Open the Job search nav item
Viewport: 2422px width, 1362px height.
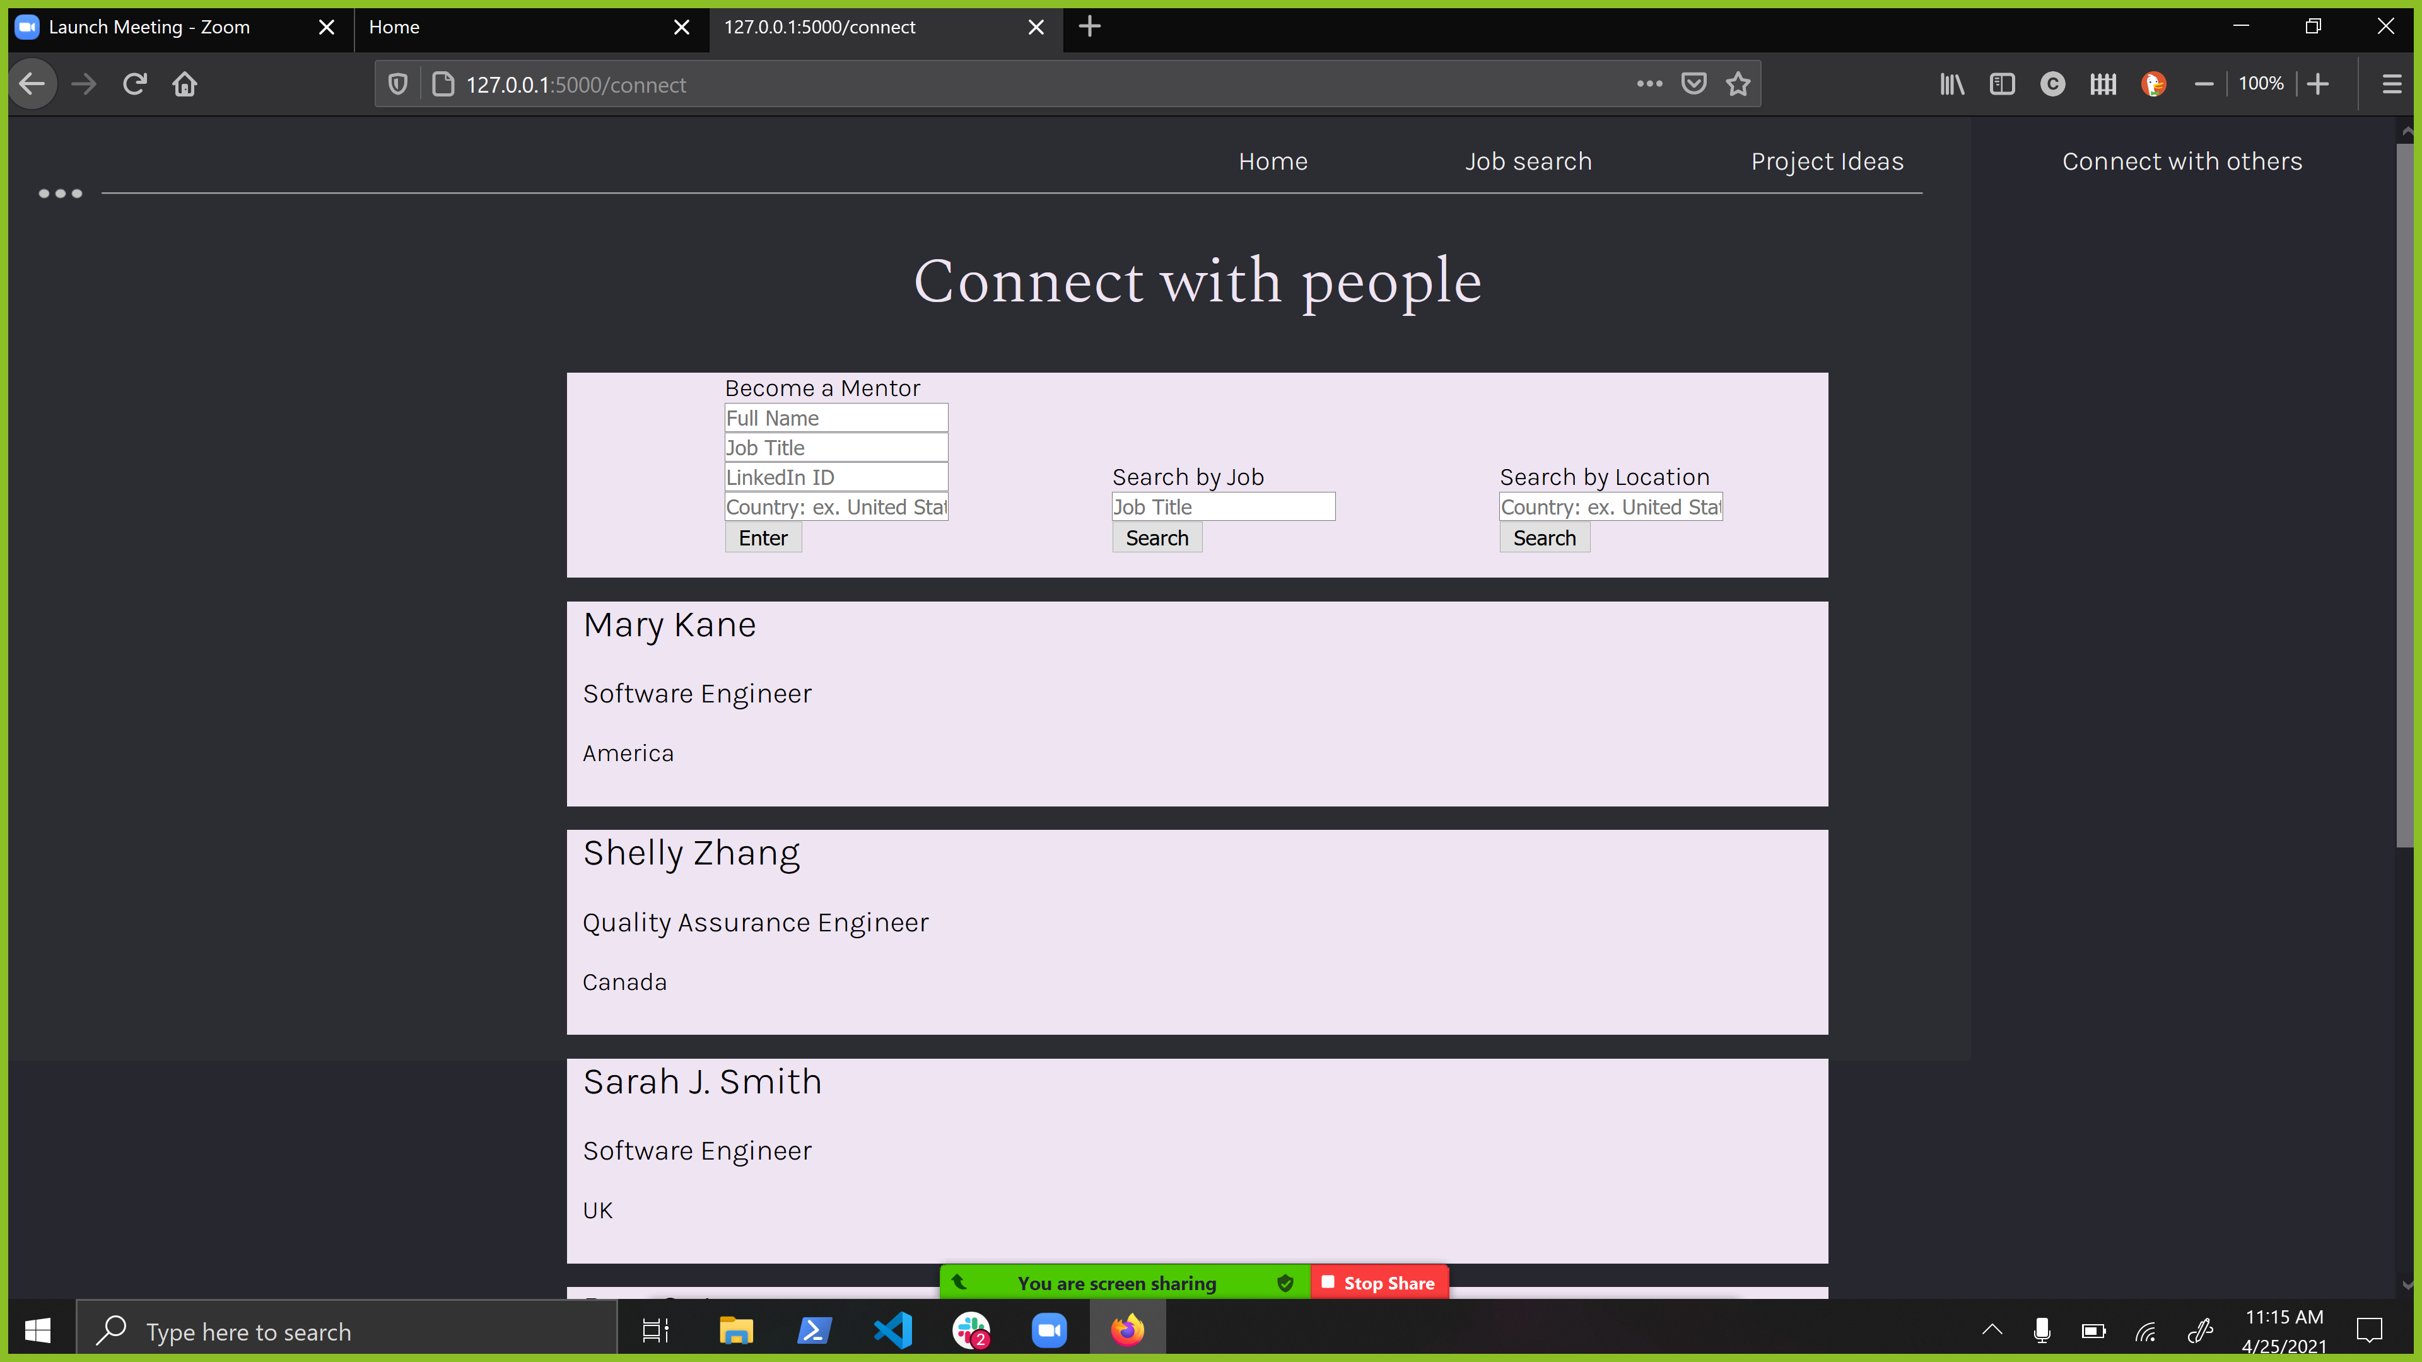[x=1528, y=161]
